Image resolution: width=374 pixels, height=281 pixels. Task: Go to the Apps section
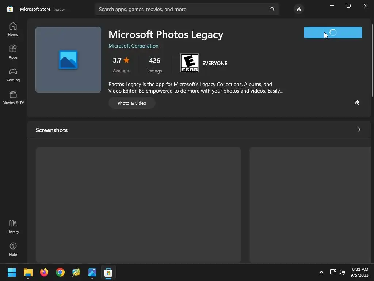coord(13,52)
